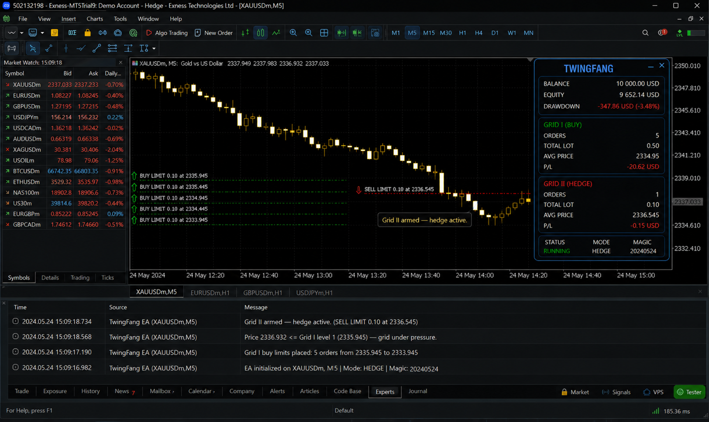The width and height of the screenshot is (709, 422).
Task: Switch chart to candlestick style
Action: click(261, 33)
